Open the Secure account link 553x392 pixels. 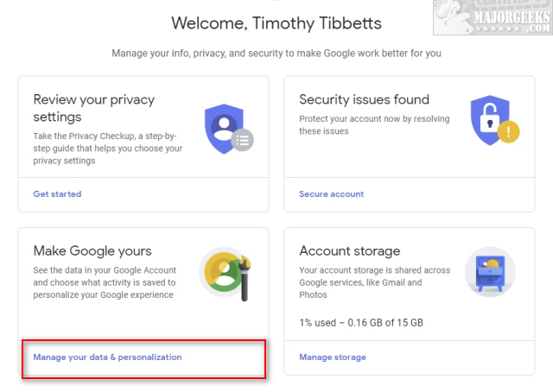pyautogui.click(x=331, y=194)
